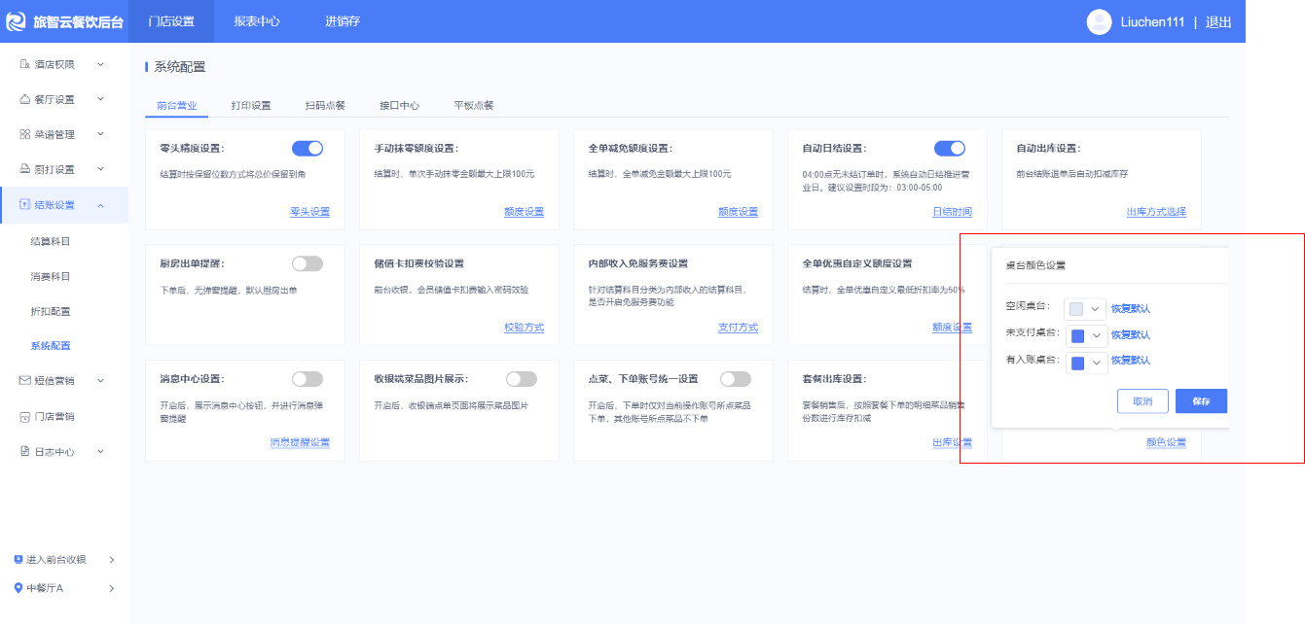Click the 空闲桌台 light gray color swatch
This screenshot has height=624, width=1305.
1076,309
